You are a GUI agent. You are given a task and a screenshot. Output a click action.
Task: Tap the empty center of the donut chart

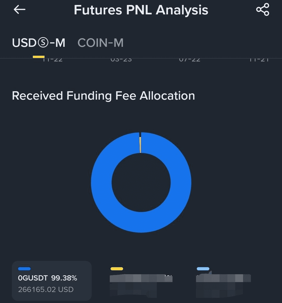click(x=141, y=182)
